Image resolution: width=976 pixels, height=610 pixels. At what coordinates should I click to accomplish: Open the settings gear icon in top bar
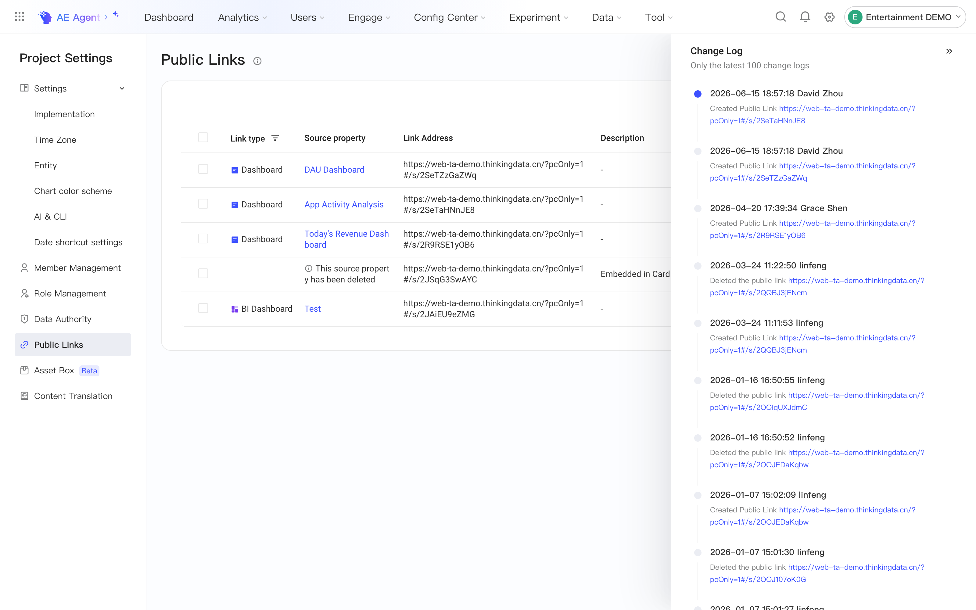(829, 17)
